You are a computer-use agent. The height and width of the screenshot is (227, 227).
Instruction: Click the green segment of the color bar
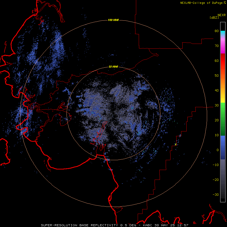pyautogui.click(x=223, y=119)
